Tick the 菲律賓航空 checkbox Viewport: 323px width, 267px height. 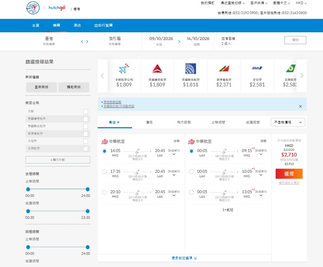point(86,134)
